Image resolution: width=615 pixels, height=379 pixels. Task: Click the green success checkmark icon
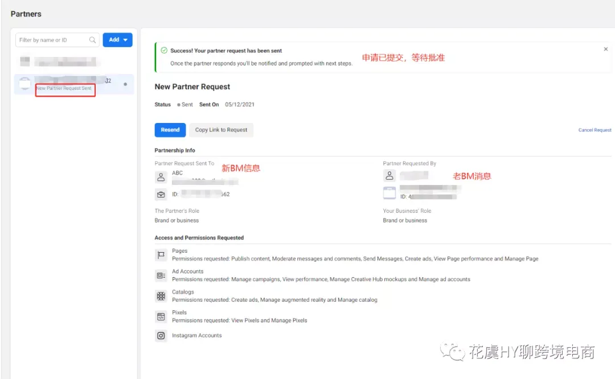click(164, 50)
